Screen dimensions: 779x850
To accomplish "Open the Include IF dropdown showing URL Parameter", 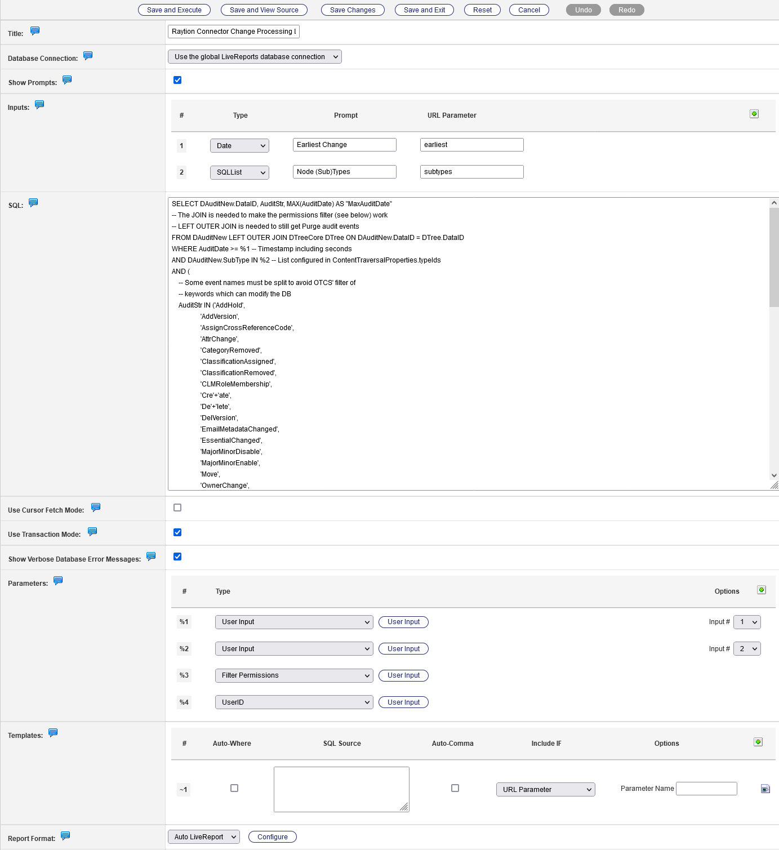I will click(545, 789).
